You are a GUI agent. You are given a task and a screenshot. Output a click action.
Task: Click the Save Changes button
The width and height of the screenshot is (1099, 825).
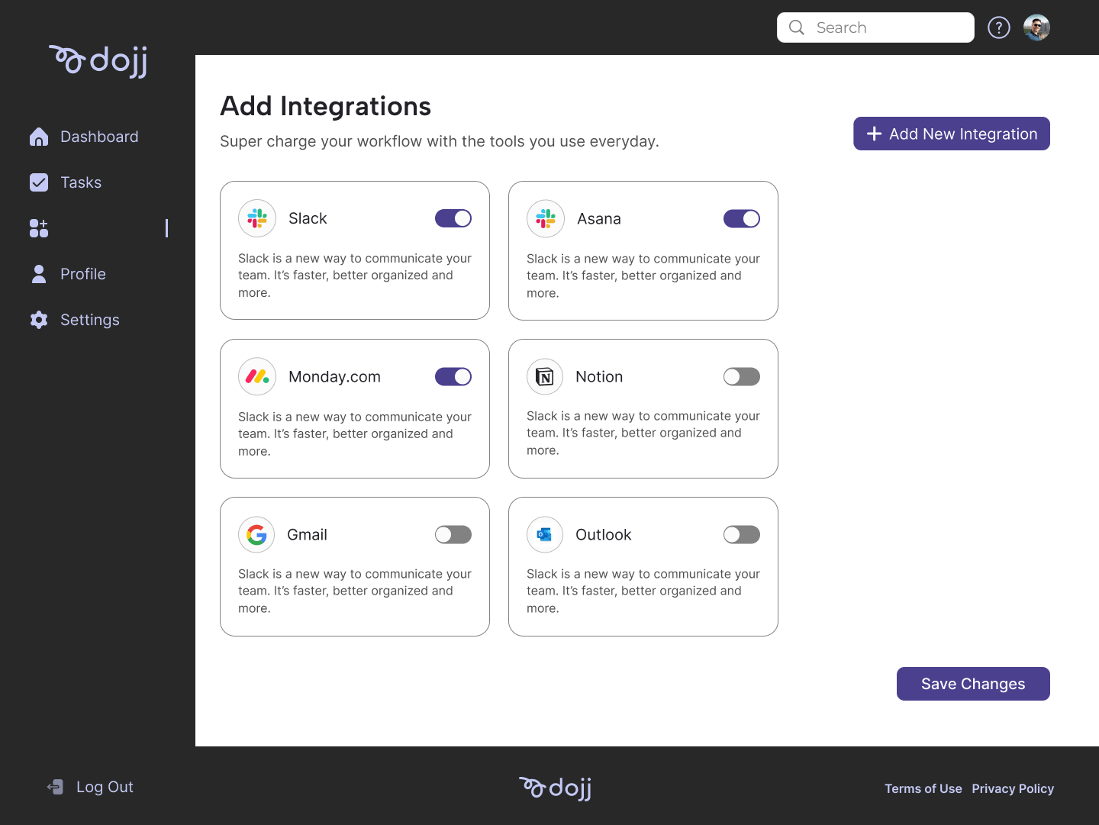tap(973, 684)
